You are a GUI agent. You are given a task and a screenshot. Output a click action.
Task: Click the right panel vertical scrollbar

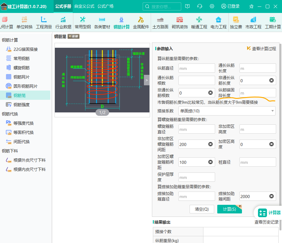pos(280,137)
